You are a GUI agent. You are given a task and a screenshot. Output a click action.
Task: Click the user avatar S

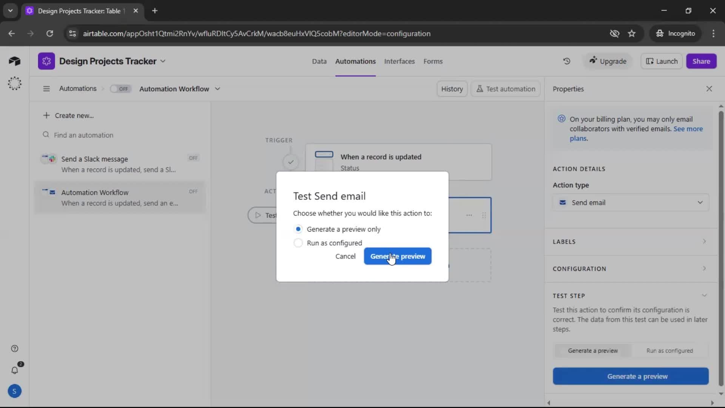[x=14, y=391]
